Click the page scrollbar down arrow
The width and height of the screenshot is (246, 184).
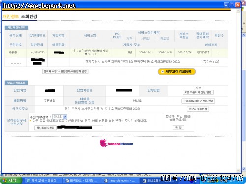pyautogui.click(x=238, y=170)
